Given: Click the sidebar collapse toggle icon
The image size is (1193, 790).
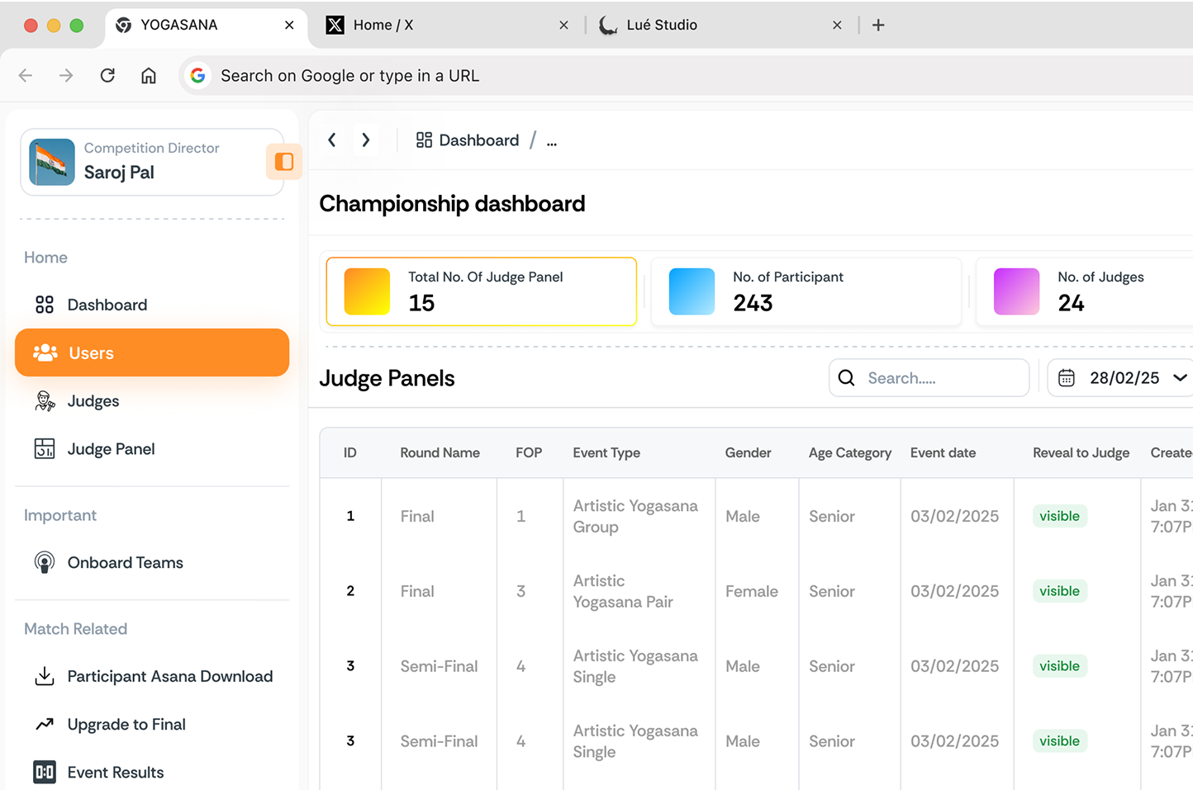Looking at the screenshot, I should click(x=283, y=162).
